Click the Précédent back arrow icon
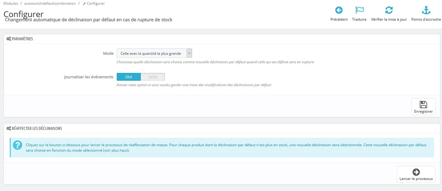This screenshot has width=442, height=191. click(x=338, y=10)
